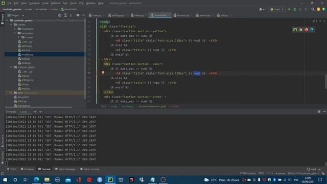This screenshot has width=327, height=184.
Task: Click Expand All icon in Project panel
Action: (x=65, y=15)
